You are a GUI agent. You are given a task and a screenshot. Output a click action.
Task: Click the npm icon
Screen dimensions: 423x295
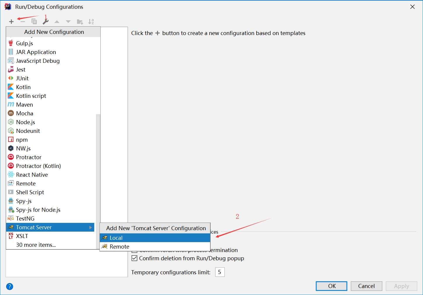point(11,140)
